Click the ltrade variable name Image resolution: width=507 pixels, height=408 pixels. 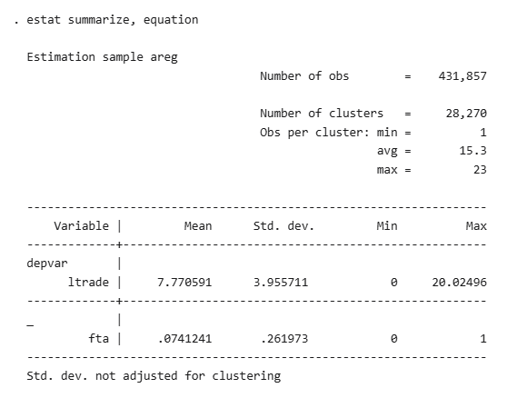tap(88, 283)
